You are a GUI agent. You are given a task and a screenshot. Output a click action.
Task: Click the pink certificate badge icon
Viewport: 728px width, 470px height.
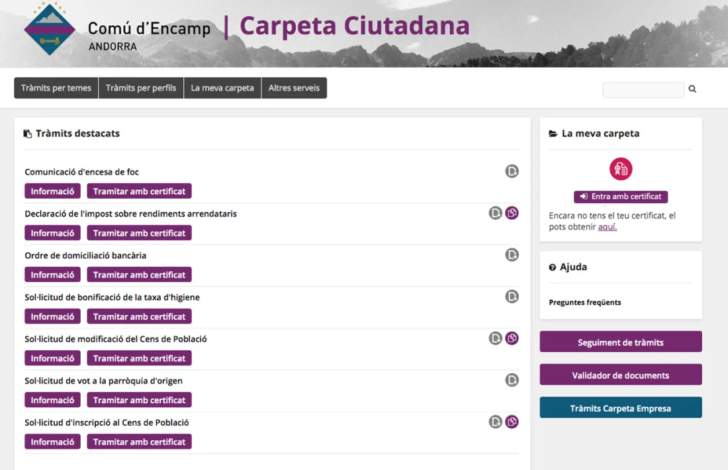620,169
